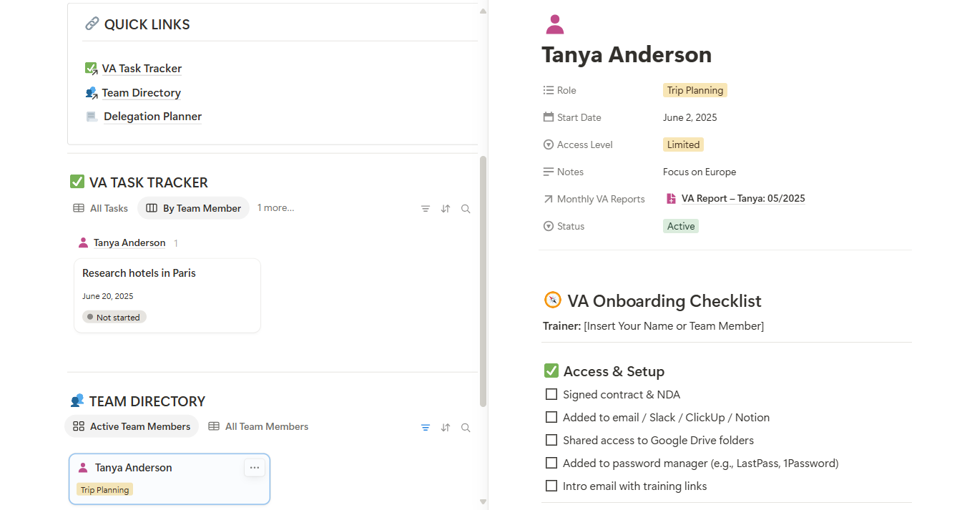Click the pink person icon above page title

pyautogui.click(x=554, y=24)
